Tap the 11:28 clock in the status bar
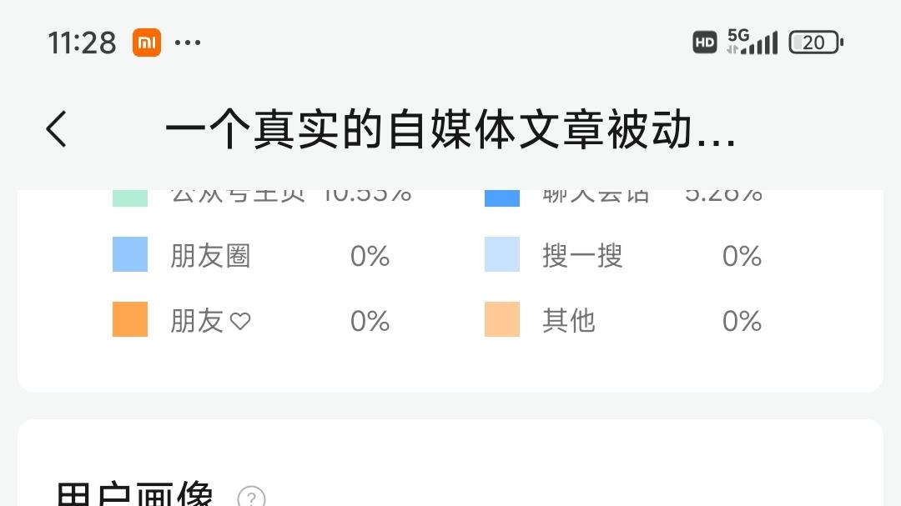The width and height of the screenshot is (901, 506). click(81, 42)
